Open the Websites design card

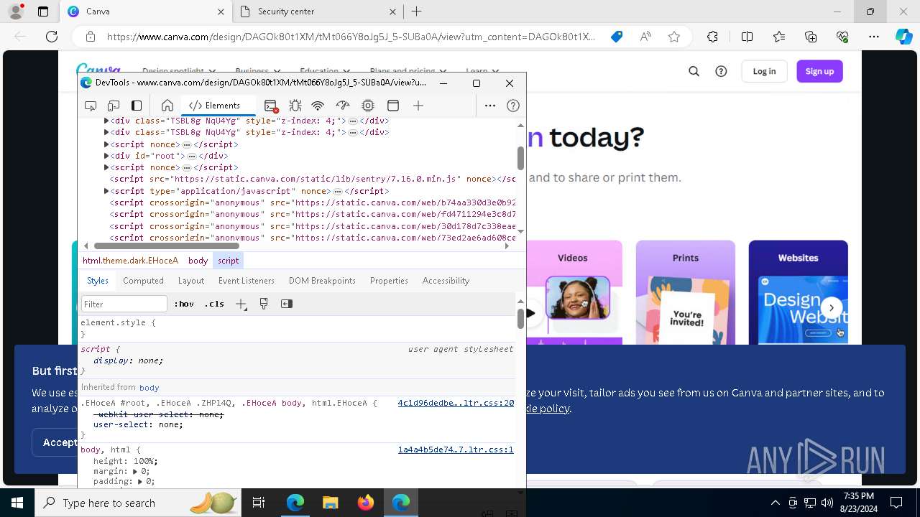tap(798, 292)
